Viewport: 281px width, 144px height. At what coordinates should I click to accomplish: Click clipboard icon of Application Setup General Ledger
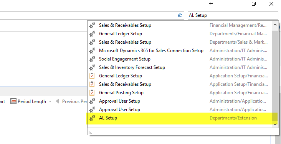[92, 76]
